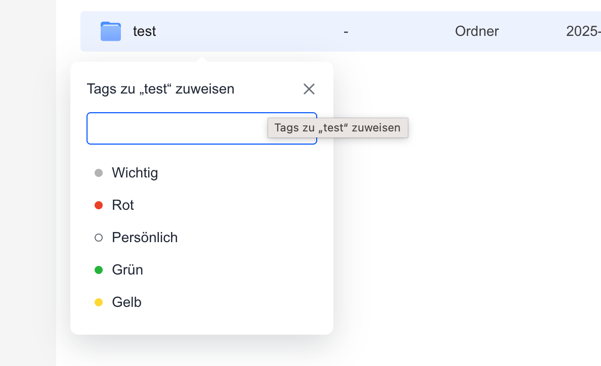The width and height of the screenshot is (601, 366).
Task: Choose the Persönlich tag label
Action: click(145, 238)
